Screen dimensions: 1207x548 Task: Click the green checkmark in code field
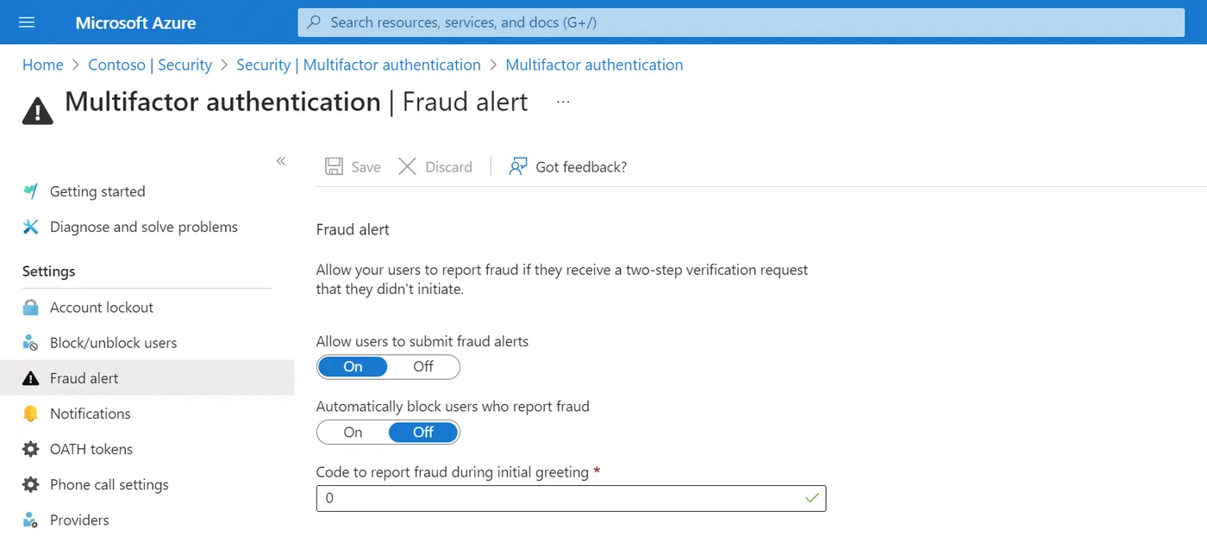(811, 498)
